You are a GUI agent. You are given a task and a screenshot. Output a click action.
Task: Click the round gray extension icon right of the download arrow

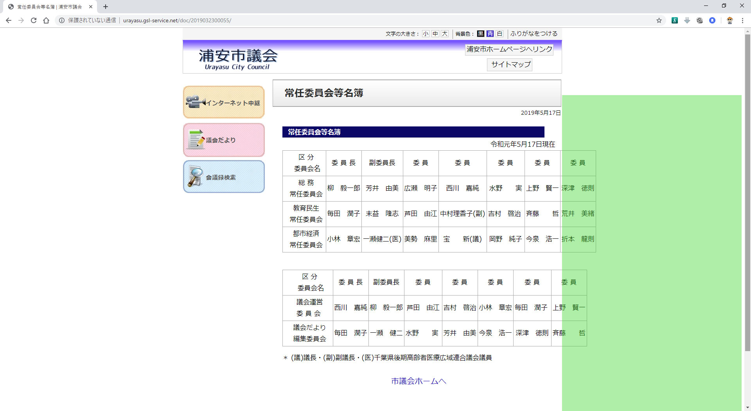click(x=700, y=20)
